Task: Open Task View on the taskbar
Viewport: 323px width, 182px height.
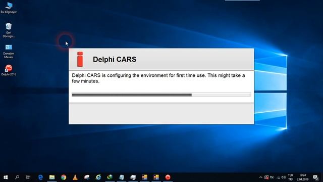Action: (x=28, y=177)
